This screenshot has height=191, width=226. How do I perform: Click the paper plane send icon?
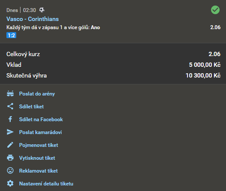tap(10, 132)
